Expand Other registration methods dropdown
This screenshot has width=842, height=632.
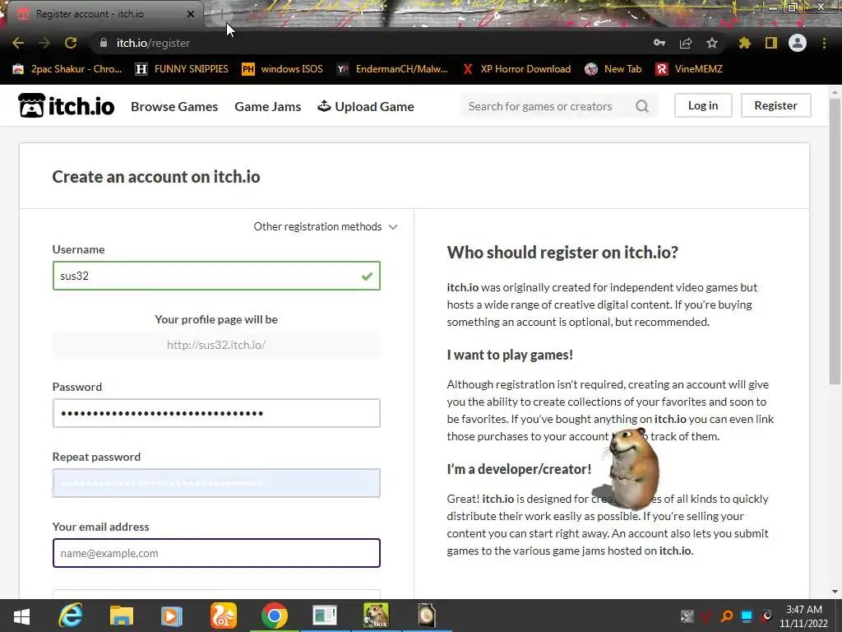pos(326,227)
